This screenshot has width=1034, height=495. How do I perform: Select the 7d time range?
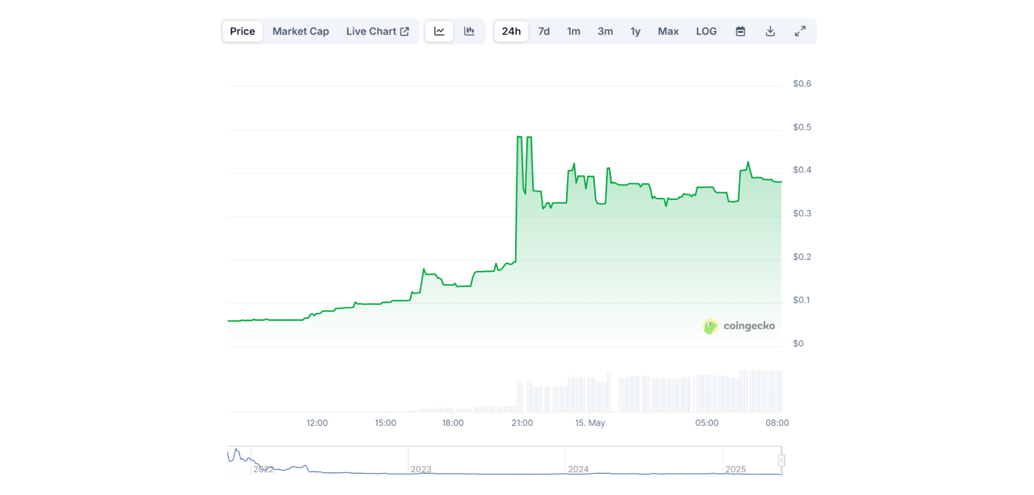(544, 32)
